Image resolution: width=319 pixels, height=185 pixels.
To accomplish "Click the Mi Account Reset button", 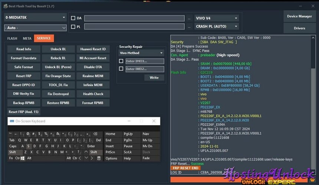I will click(x=93, y=58).
